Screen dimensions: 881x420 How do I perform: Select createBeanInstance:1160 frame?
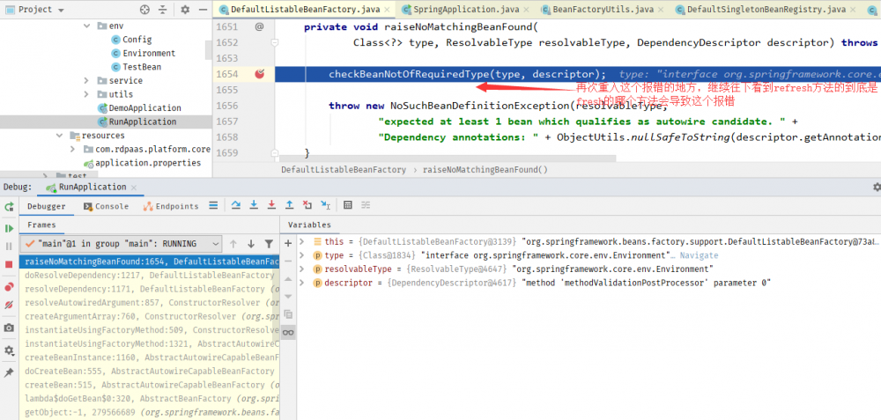click(x=150, y=357)
